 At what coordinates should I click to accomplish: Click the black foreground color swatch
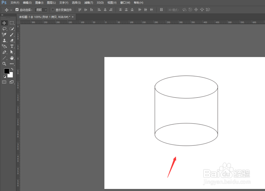click(7, 71)
